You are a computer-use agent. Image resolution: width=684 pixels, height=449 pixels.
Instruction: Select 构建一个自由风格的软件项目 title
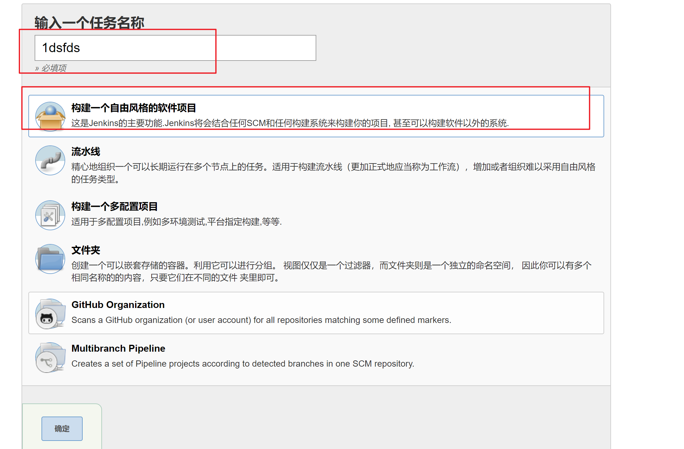(x=133, y=108)
